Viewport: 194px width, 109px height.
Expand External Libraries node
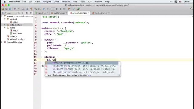pyautogui.click(x=2, y=42)
